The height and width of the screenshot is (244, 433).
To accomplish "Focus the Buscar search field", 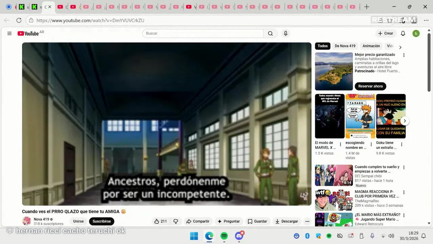I will click(203, 34).
